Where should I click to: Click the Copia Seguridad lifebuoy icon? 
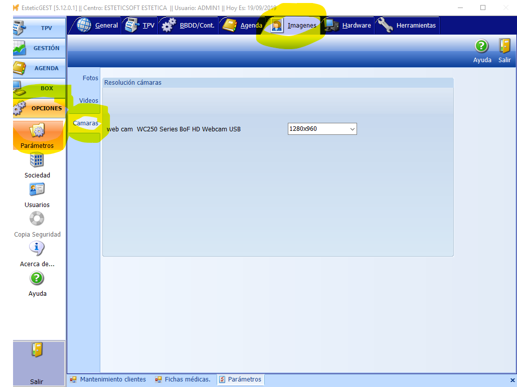pos(37,219)
